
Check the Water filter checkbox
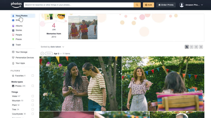33,96
